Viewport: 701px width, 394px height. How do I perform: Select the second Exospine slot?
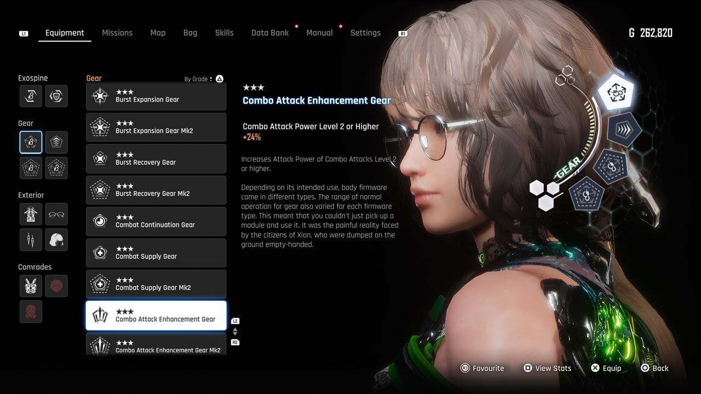(56, 96)
